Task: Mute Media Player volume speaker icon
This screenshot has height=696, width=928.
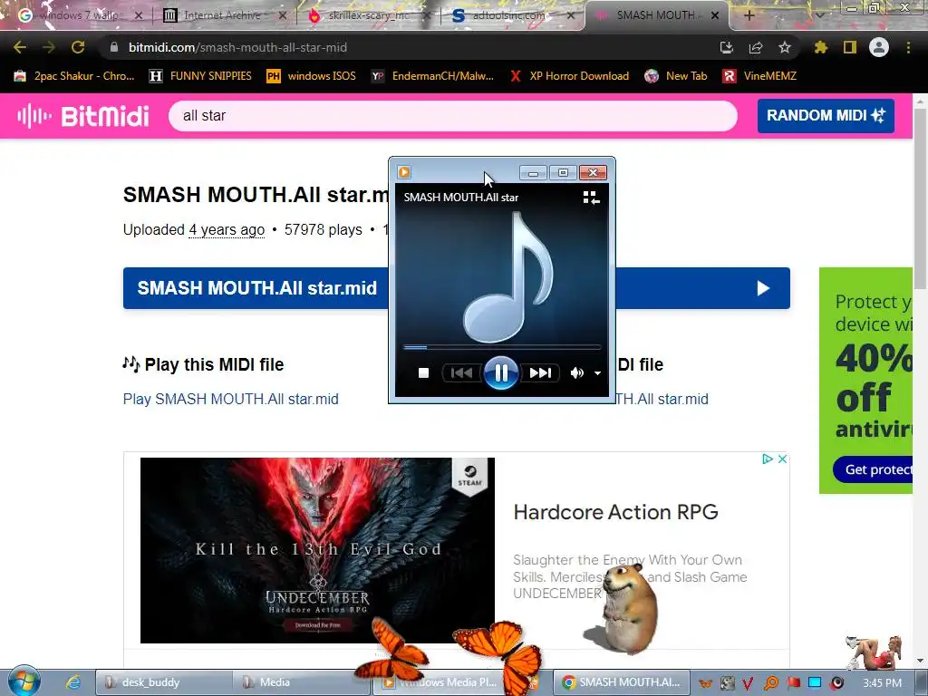Action: pos(576,372)
